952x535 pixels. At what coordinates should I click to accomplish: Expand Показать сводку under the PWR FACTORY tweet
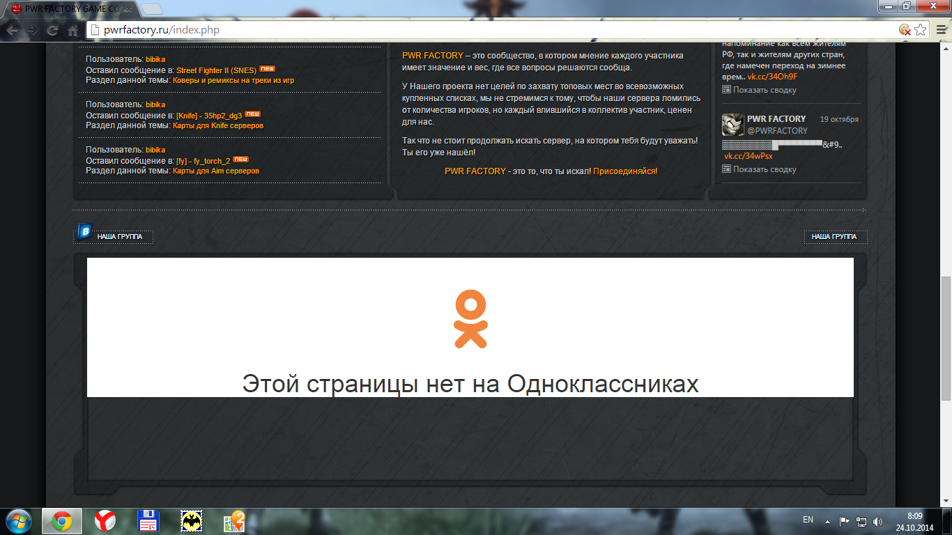click(x=764, y=169)
